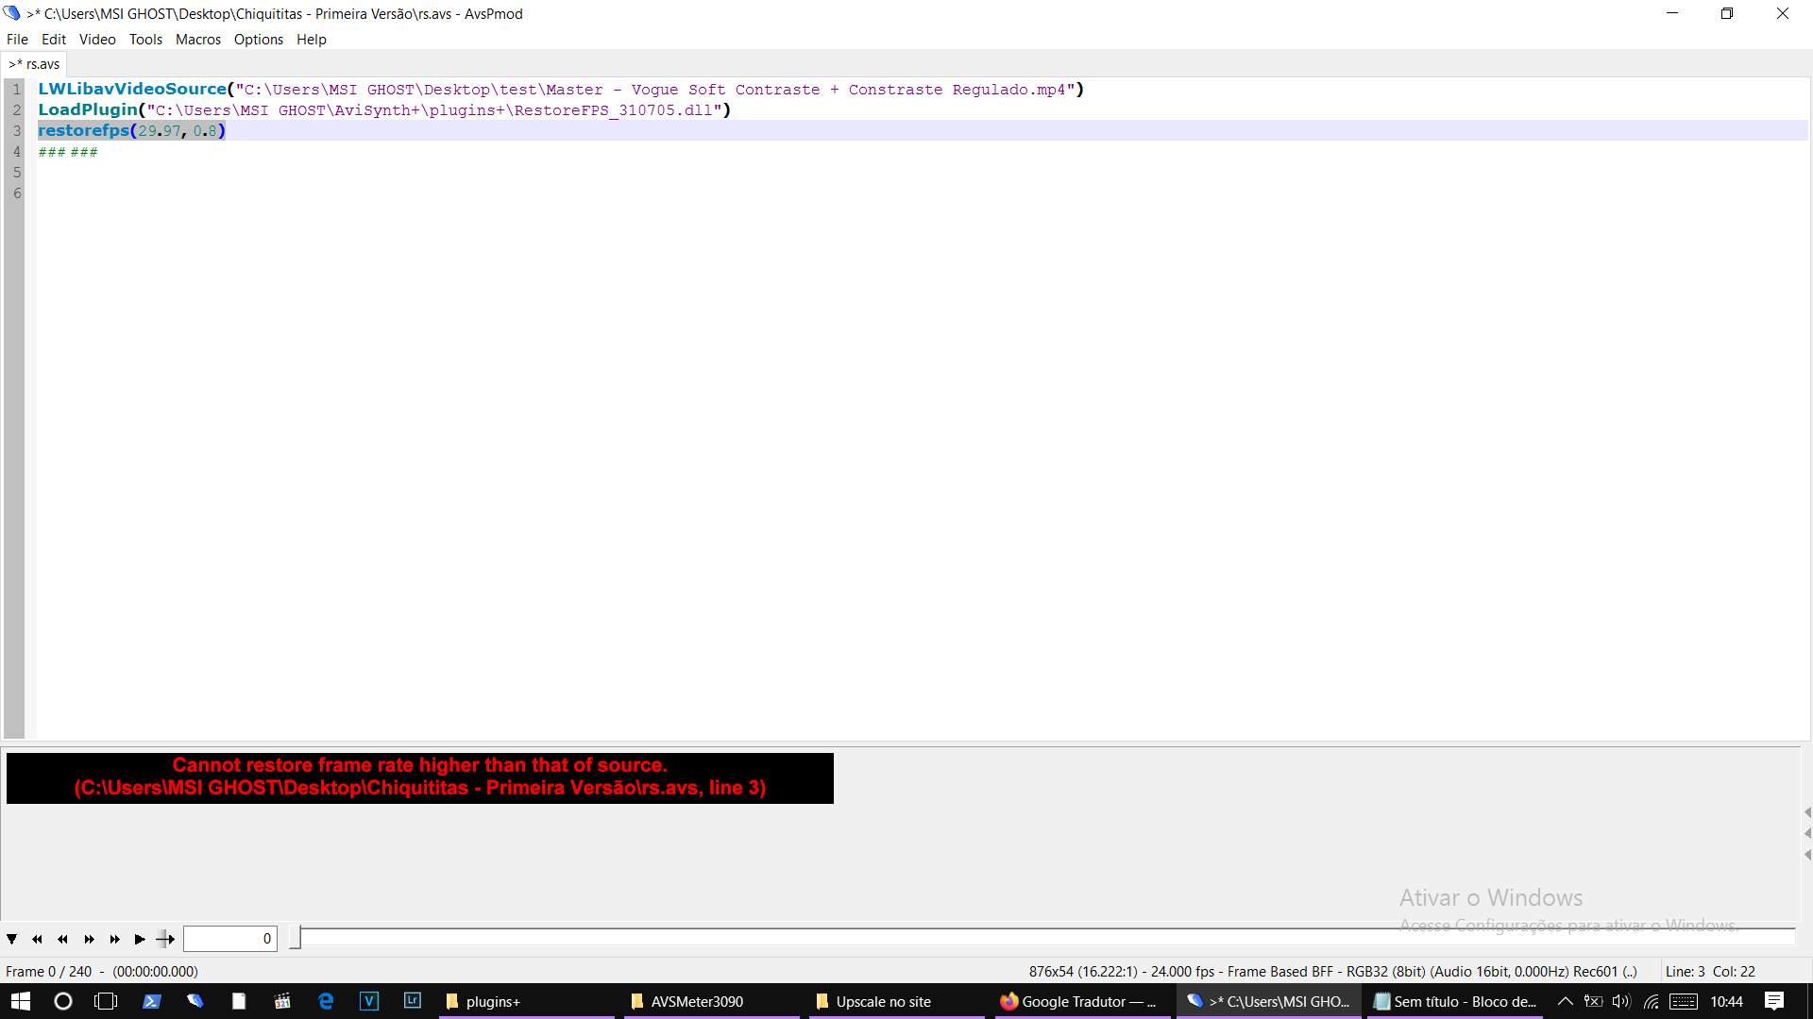Open Vegas Pro taskbar icon
The width and height of the screenshot is (1813, 1019).
pyautogui.click(x=369, y=1001)
